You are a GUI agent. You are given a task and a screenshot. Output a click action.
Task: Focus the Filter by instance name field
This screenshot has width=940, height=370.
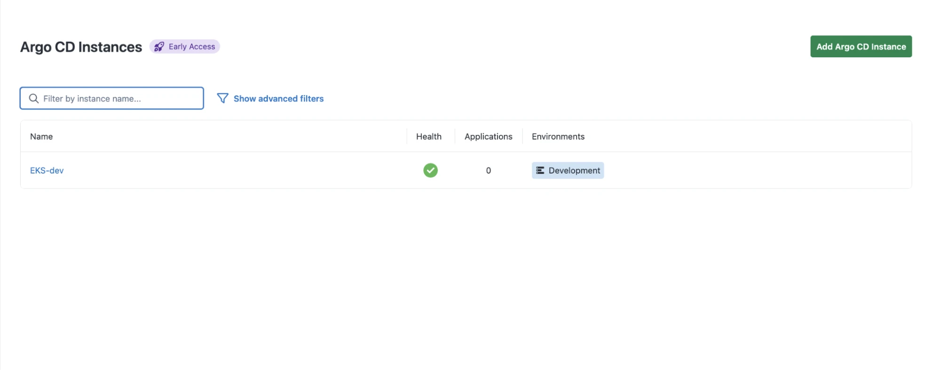pos(111,98)
